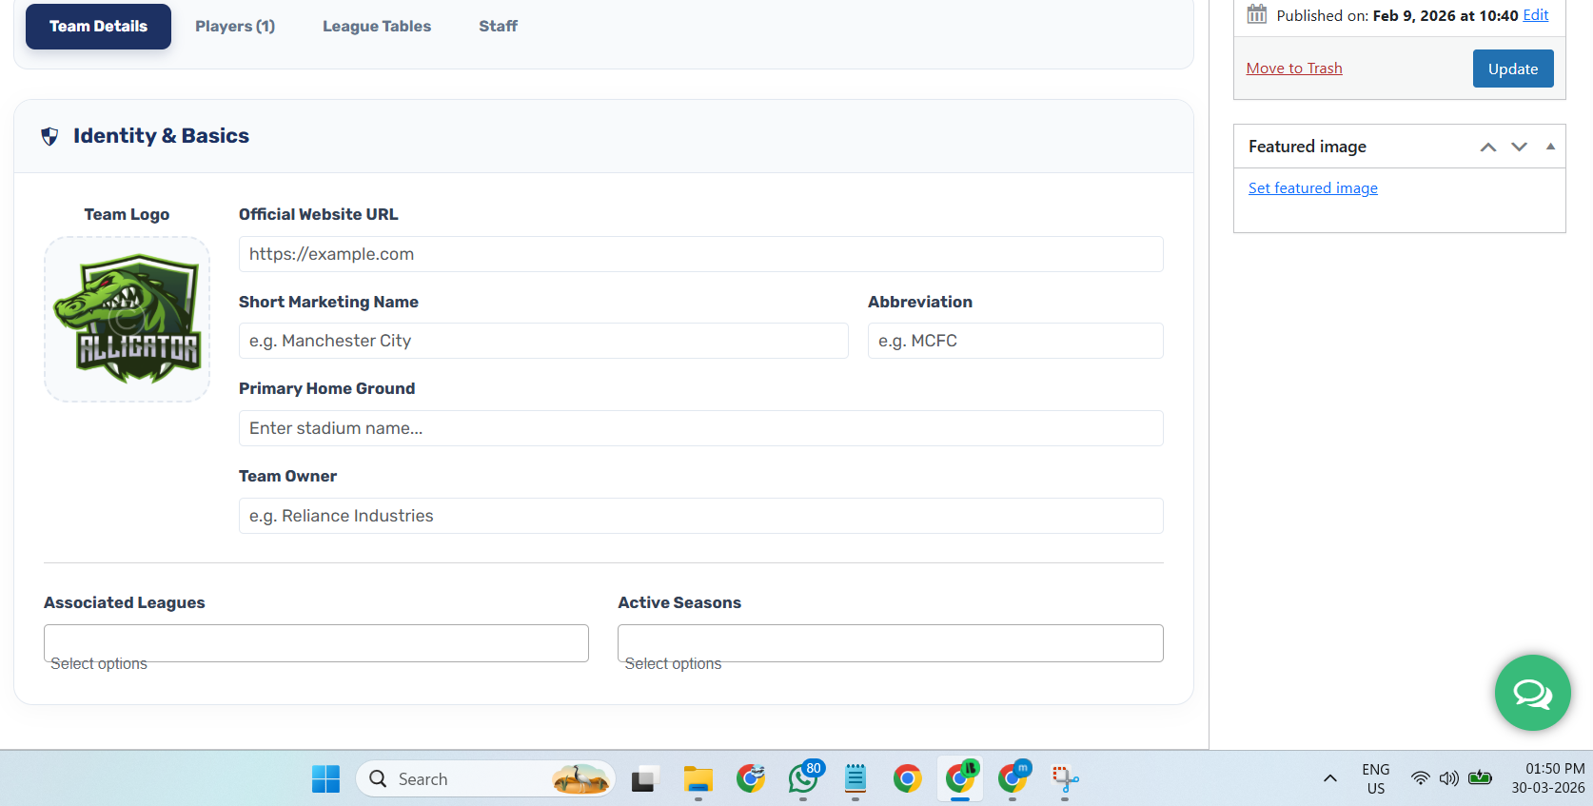Switch to the League Tables tab
1593x806 pixels.
tap(377, 27)
